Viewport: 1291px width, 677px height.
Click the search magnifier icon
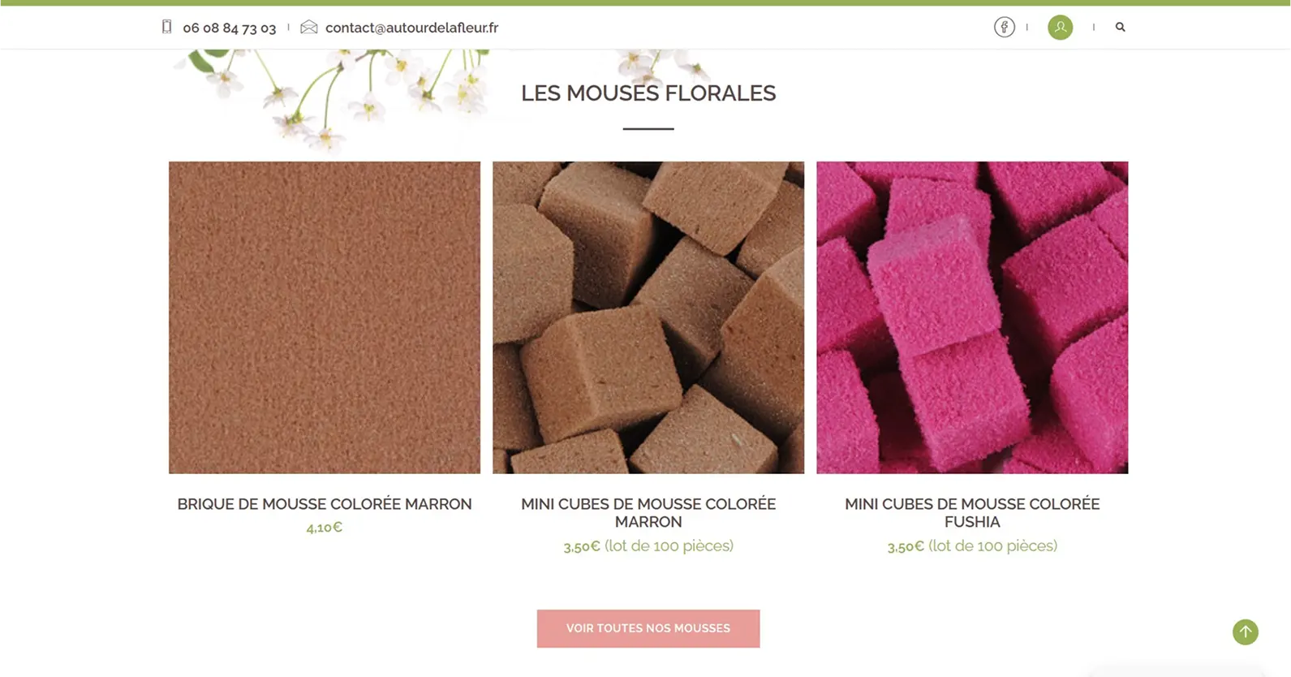tap(1120, 27)
